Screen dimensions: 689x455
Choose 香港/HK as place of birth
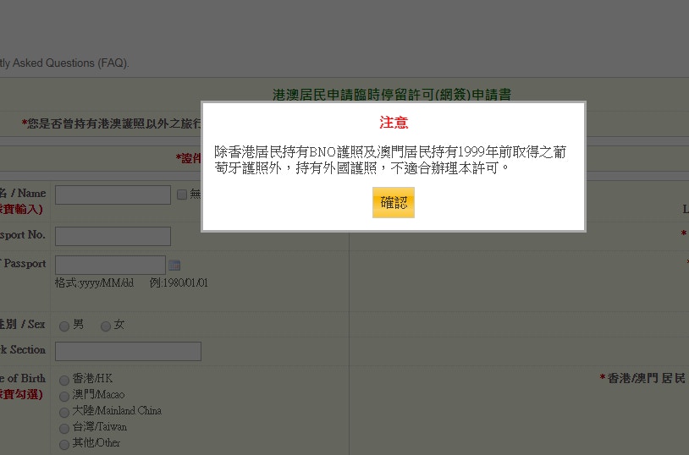click(64, 380)
